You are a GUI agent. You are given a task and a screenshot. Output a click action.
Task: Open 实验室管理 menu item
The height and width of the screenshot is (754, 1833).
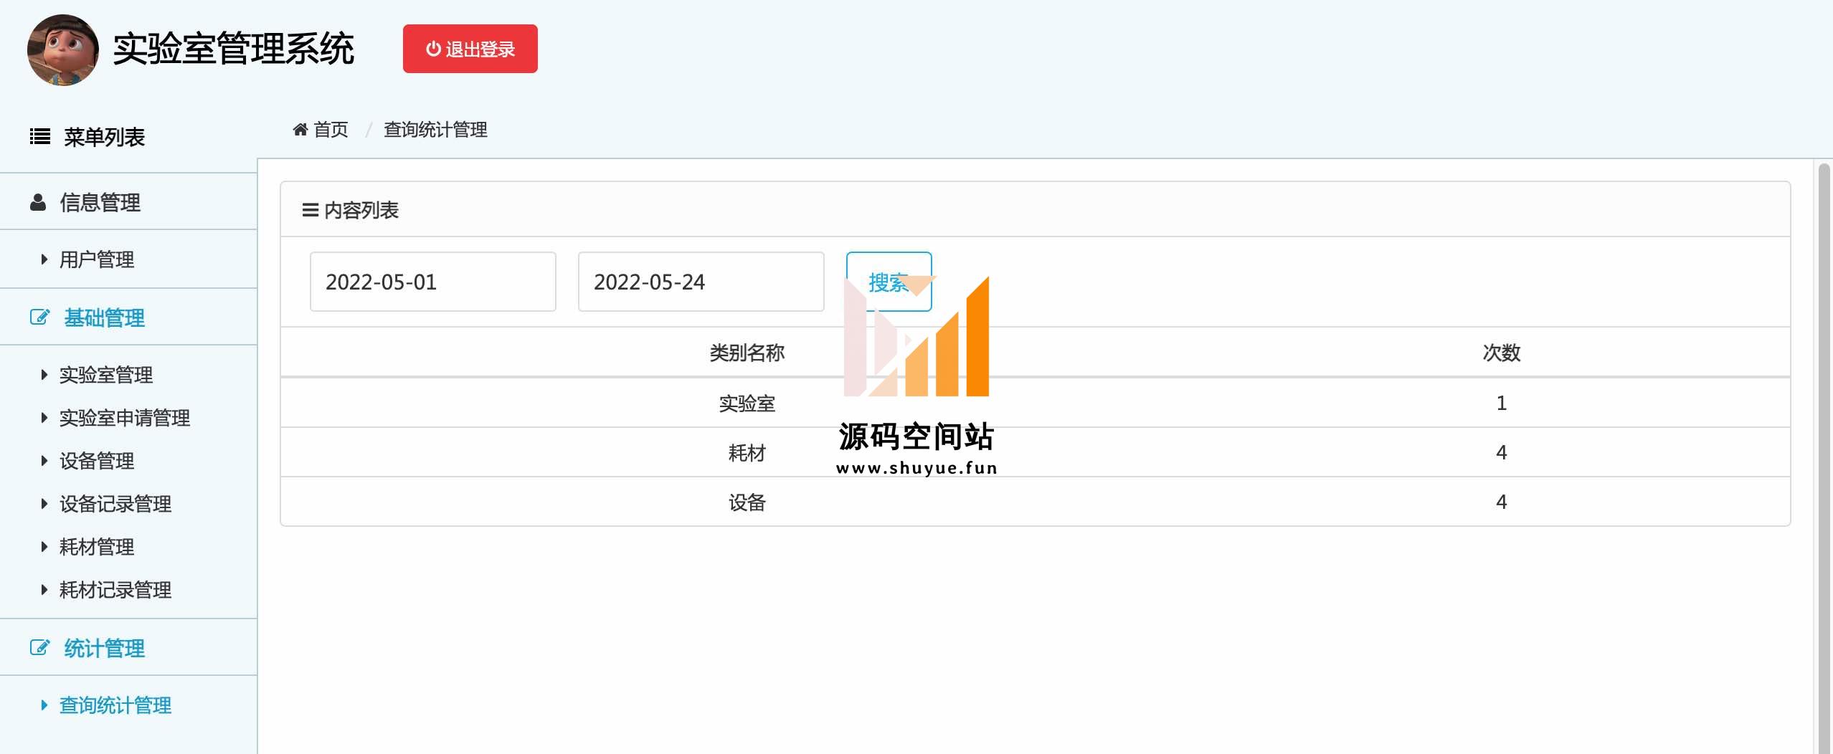click(x=106, y=375)
